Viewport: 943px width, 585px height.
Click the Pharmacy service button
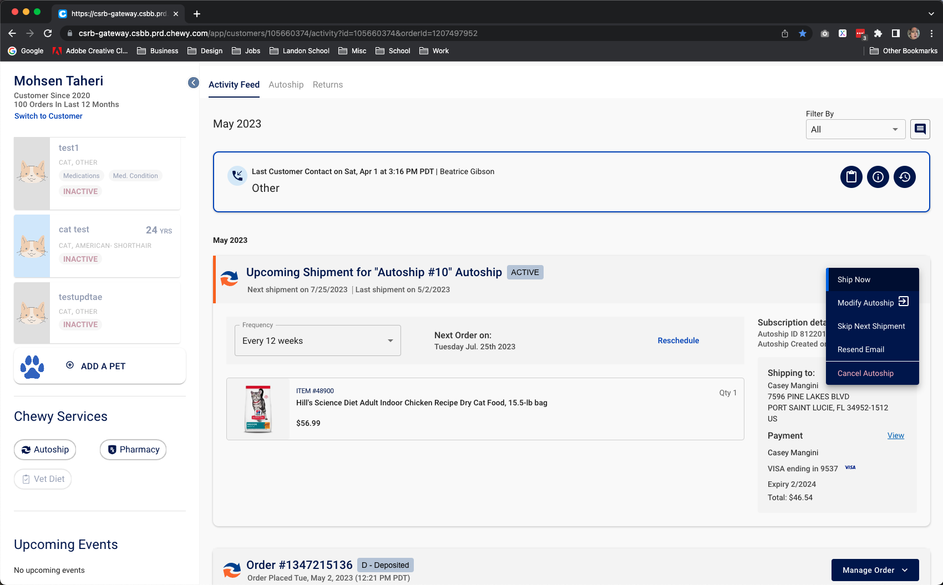[x=133, y=450]
